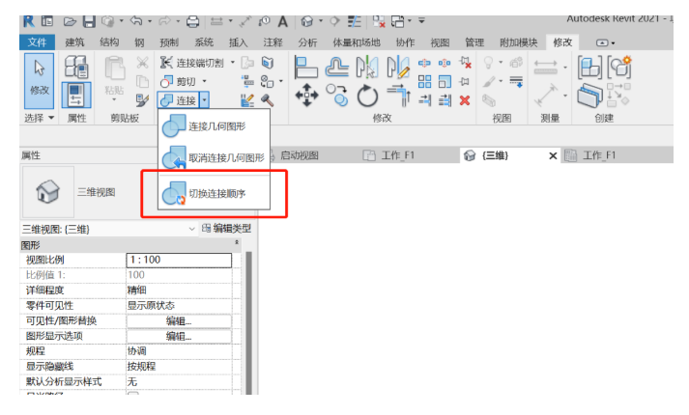
Task: Activate the 修改 arrow selection tool
Action: coord(39,81)
